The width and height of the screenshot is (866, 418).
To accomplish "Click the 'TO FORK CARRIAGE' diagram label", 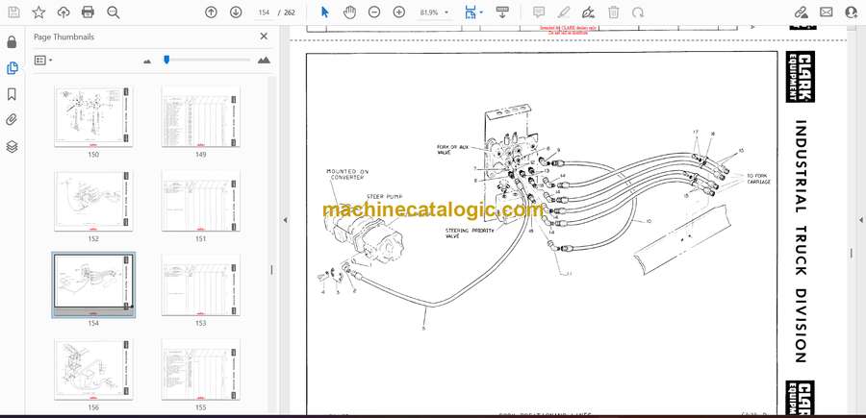I will 758,178.
